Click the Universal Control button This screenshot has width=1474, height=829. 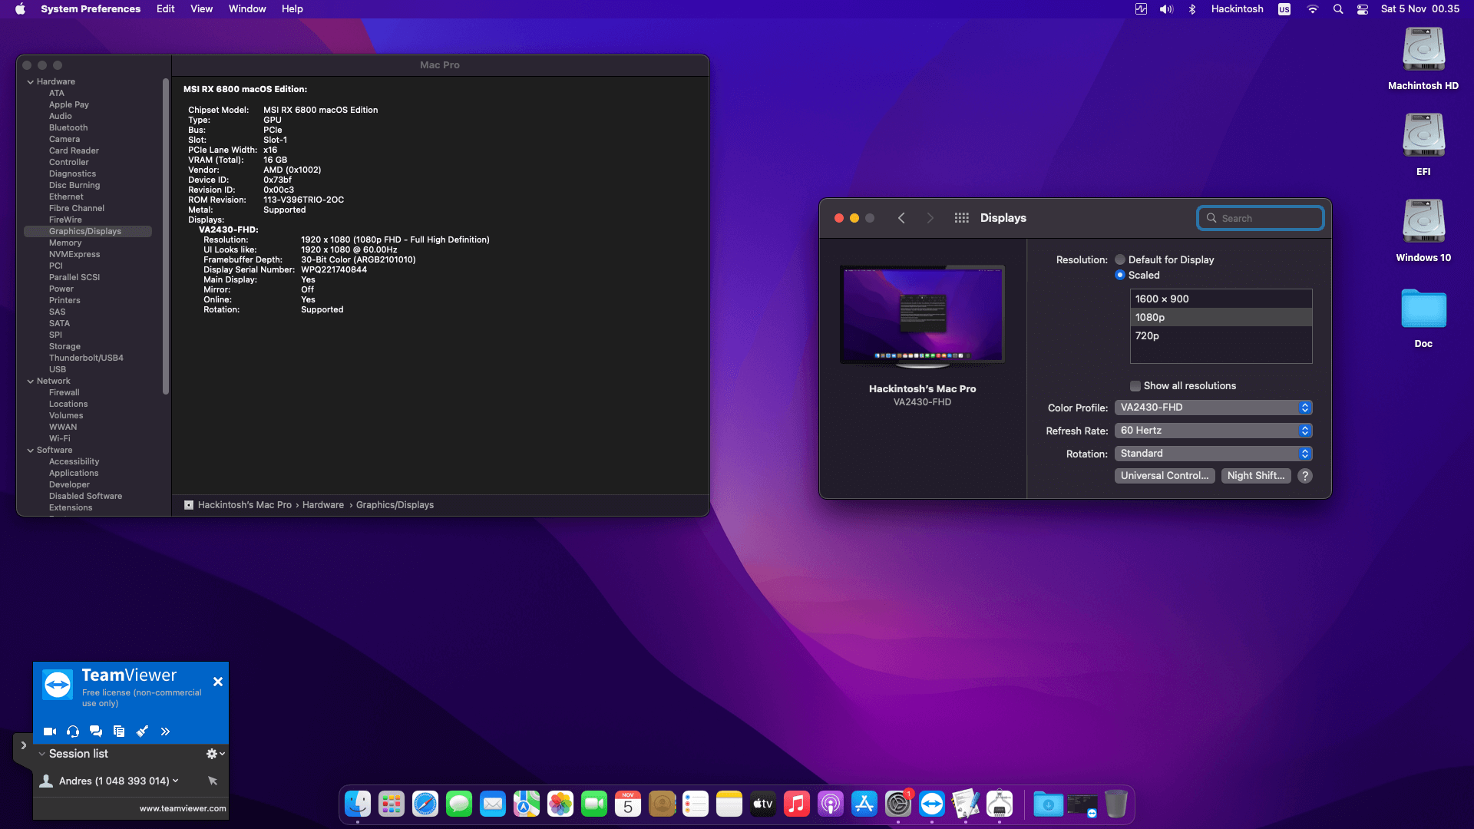1165,476
